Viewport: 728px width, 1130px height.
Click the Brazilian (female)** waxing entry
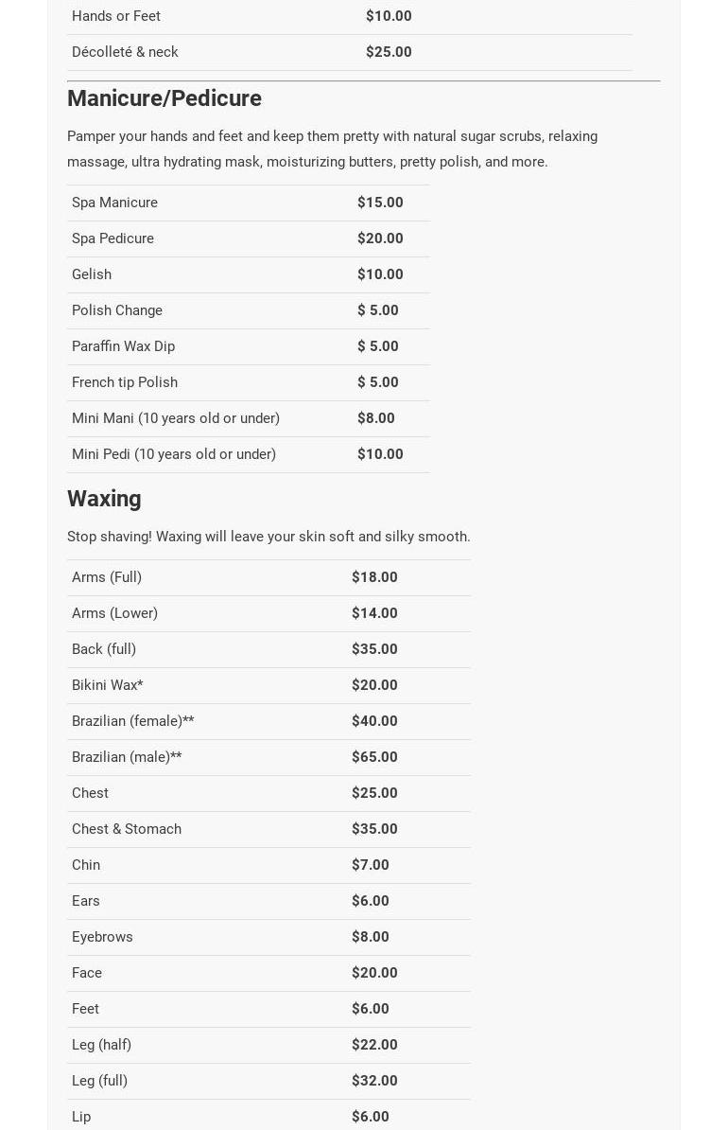(133, 721)
